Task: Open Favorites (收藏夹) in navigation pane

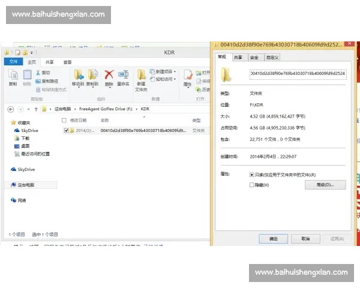Action: pyautogui.click(x=24, y=122)
